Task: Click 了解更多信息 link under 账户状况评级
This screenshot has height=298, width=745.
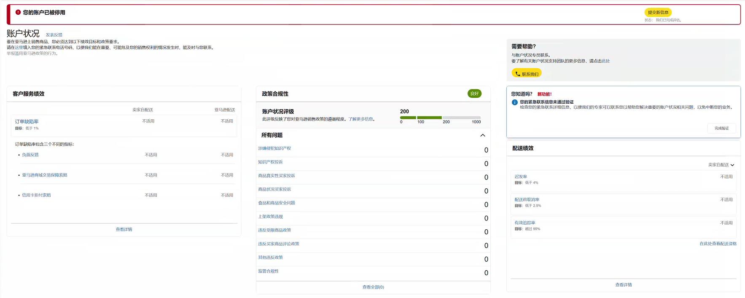Action: 360,119
